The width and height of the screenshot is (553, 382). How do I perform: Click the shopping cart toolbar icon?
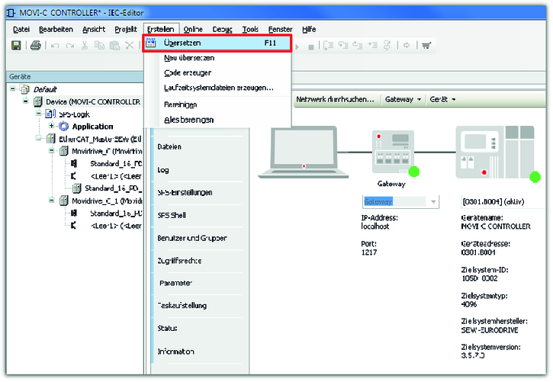pos(426,46)
